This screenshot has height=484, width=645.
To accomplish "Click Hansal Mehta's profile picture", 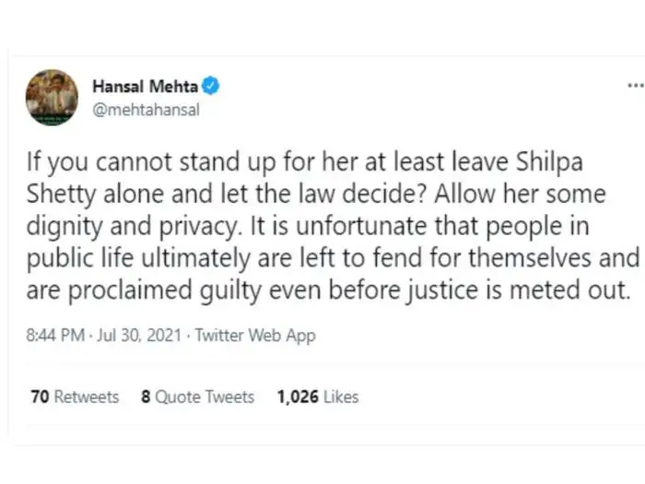I will click(x=52, y=98).
